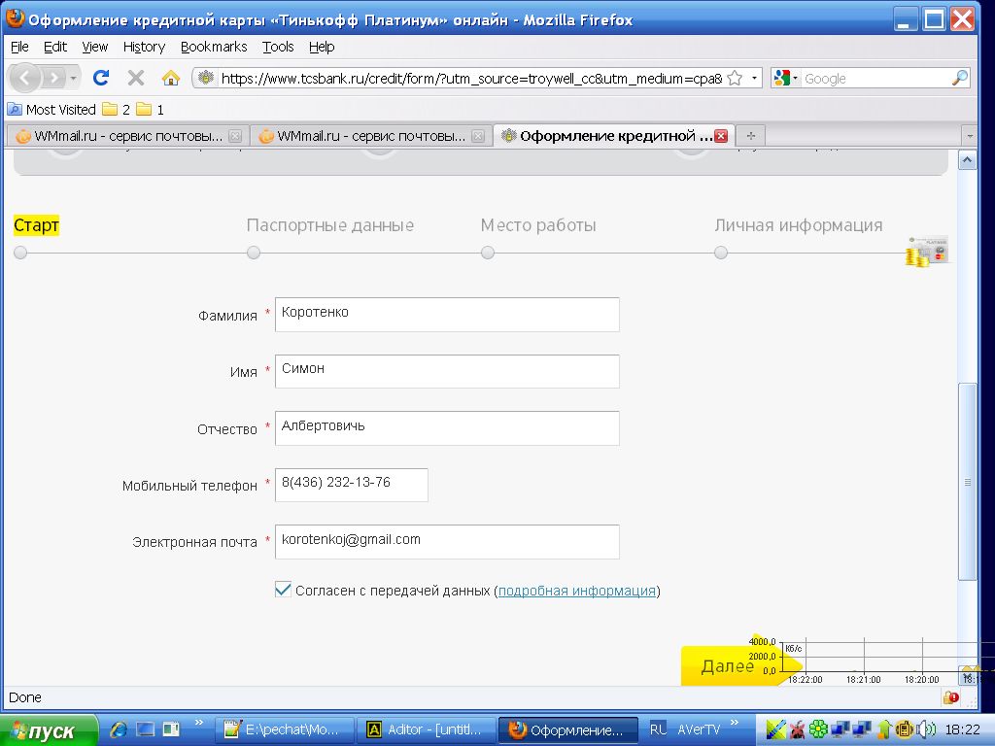The height and width of the screenshot is (746, 995).
Task: Click progress marker circle under Место работы
Action: click(x=488, y=253)
